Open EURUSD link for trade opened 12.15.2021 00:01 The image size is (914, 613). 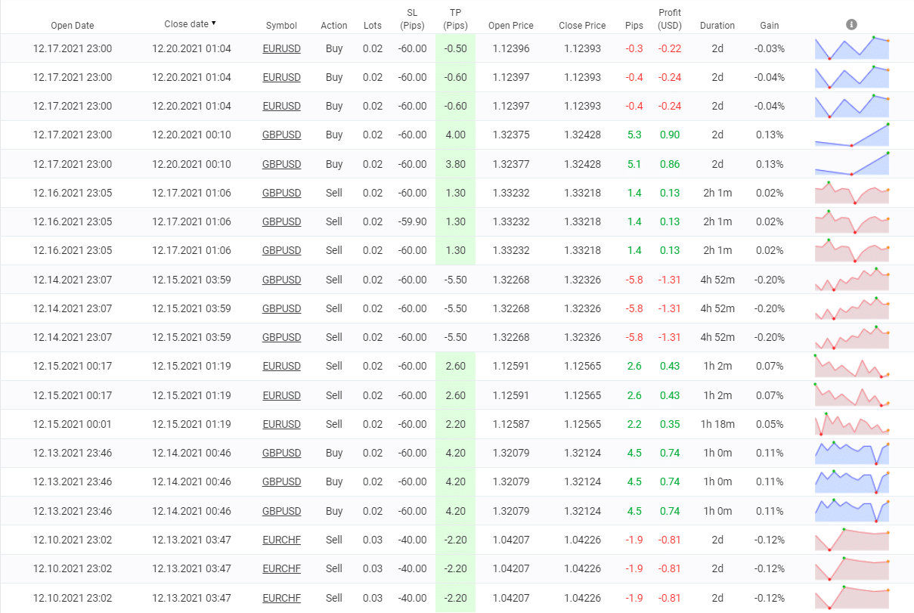pyautogui.click(x=281, y=424)
